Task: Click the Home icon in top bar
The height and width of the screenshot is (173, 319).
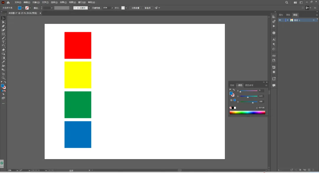Action: (x=8, y=2)
